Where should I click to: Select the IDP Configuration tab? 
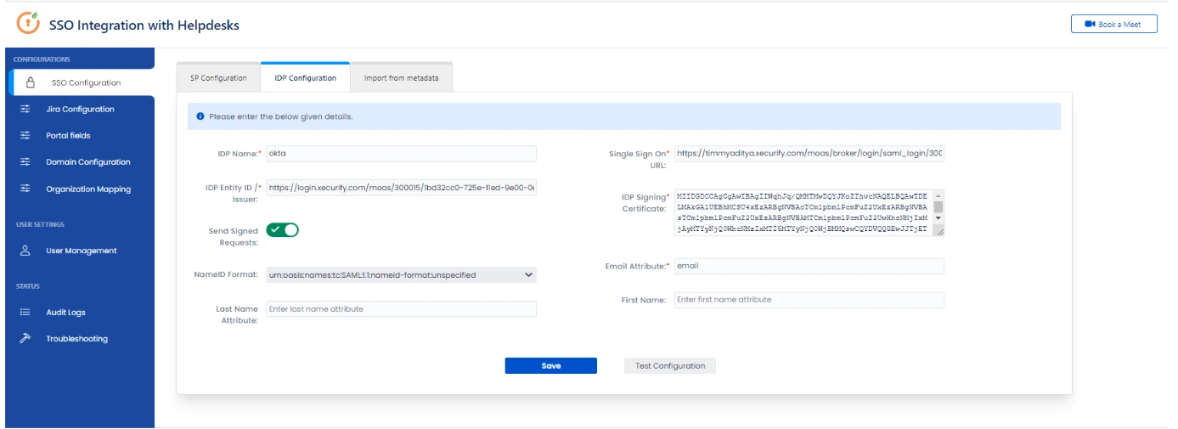click(305, 78)
